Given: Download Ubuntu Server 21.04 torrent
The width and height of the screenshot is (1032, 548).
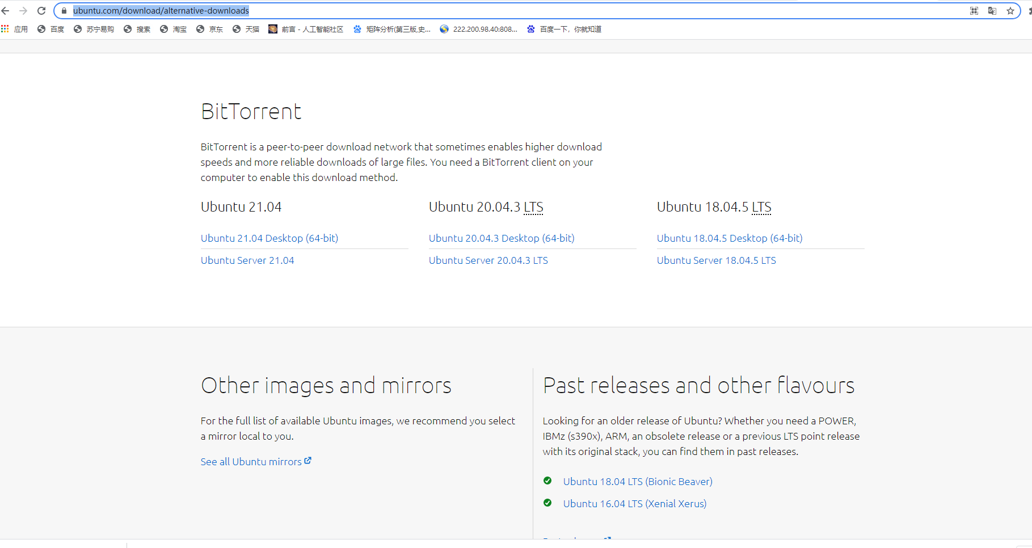Looking at the screenshot, I should click(247, 260).
